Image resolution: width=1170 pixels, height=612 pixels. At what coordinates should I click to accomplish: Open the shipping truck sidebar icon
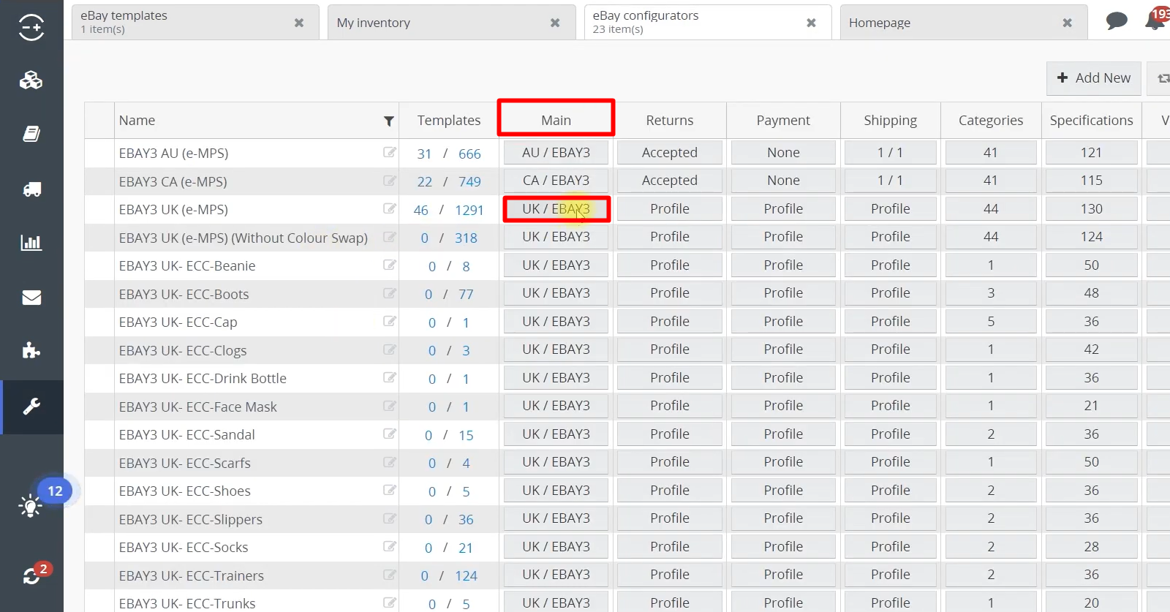coord(31,189)
